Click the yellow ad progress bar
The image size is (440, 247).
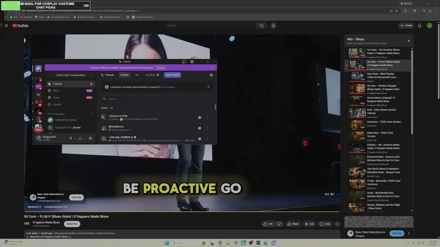click(182, 212)
